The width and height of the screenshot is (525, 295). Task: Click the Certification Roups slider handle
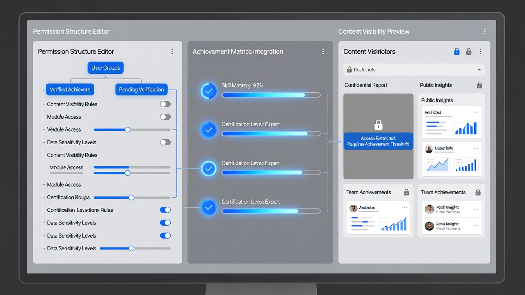[x=131, y=197]
